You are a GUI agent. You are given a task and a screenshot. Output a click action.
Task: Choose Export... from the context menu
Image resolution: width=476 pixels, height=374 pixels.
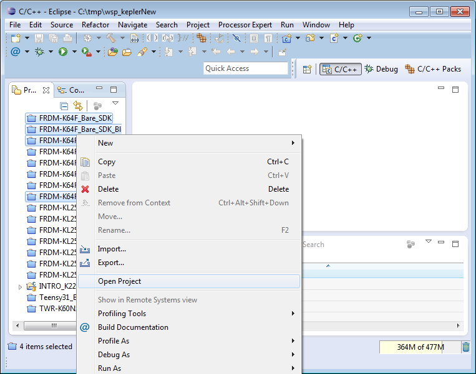point(111,263)
